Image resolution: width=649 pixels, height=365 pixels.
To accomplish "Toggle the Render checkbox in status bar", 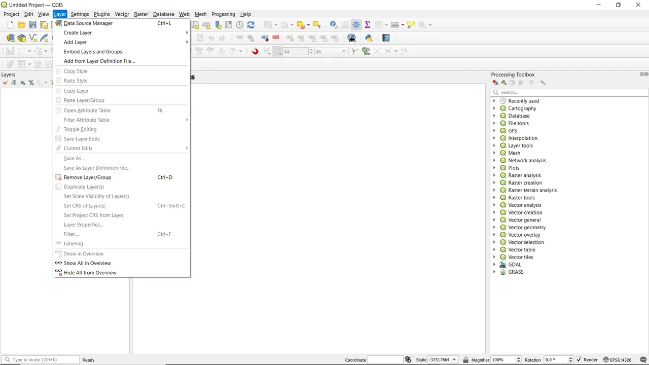I will coord(580,360).
